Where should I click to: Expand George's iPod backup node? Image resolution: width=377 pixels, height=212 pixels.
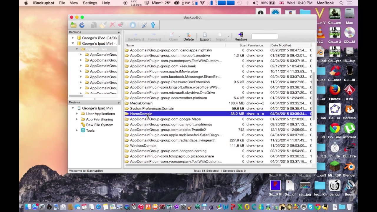coord(73,38)
